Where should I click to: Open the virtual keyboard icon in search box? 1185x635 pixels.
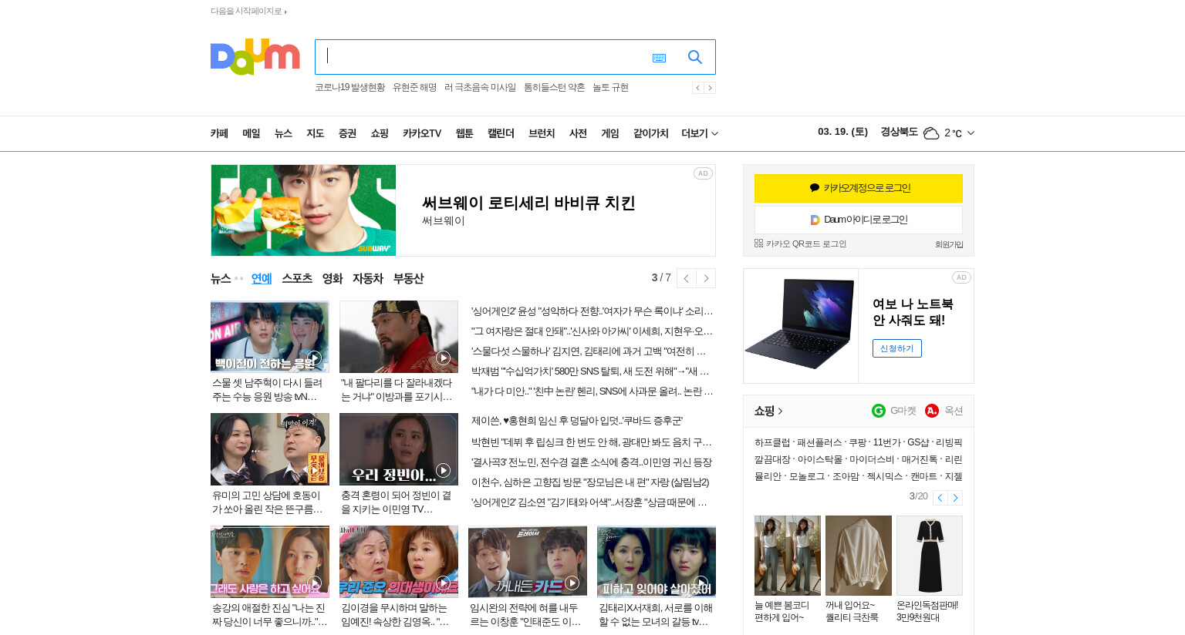[x=659, y=58]
